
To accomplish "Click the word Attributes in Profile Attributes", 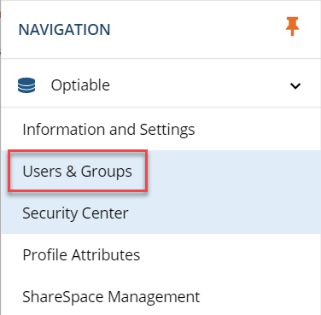I will coord(106,254).
